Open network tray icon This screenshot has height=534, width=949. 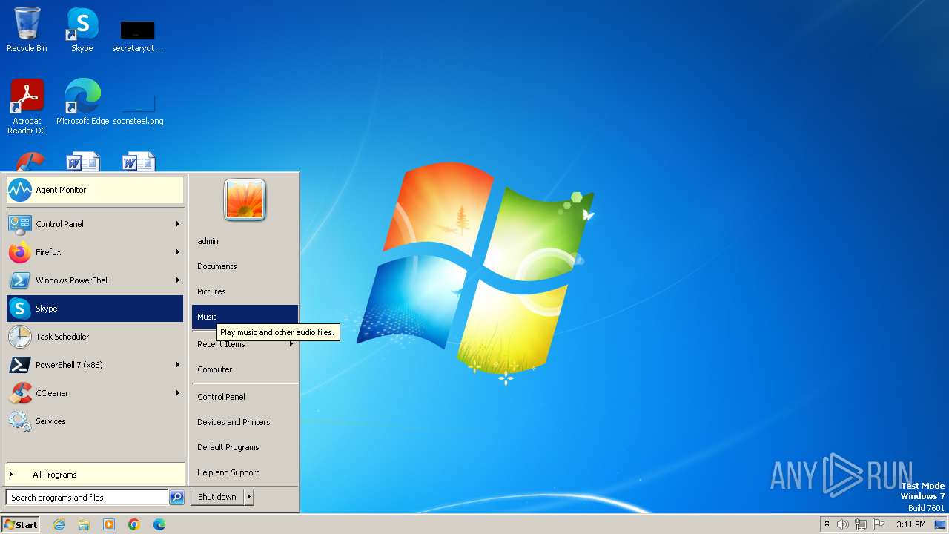861,524
